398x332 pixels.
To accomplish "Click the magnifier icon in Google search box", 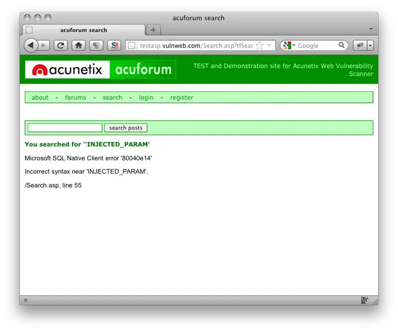I will click(342, 45).
